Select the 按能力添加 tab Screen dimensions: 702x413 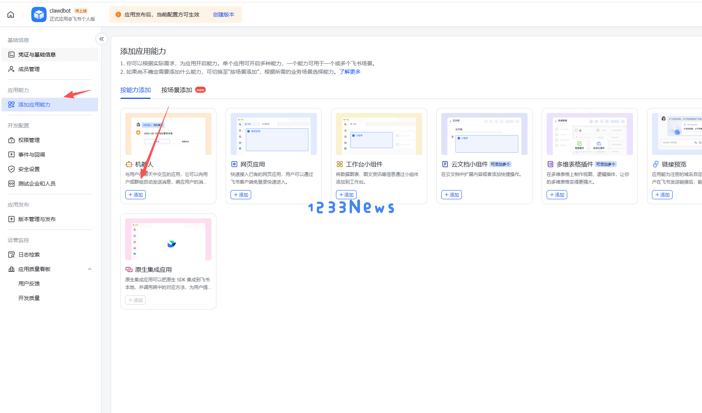(x=135, y=90)
